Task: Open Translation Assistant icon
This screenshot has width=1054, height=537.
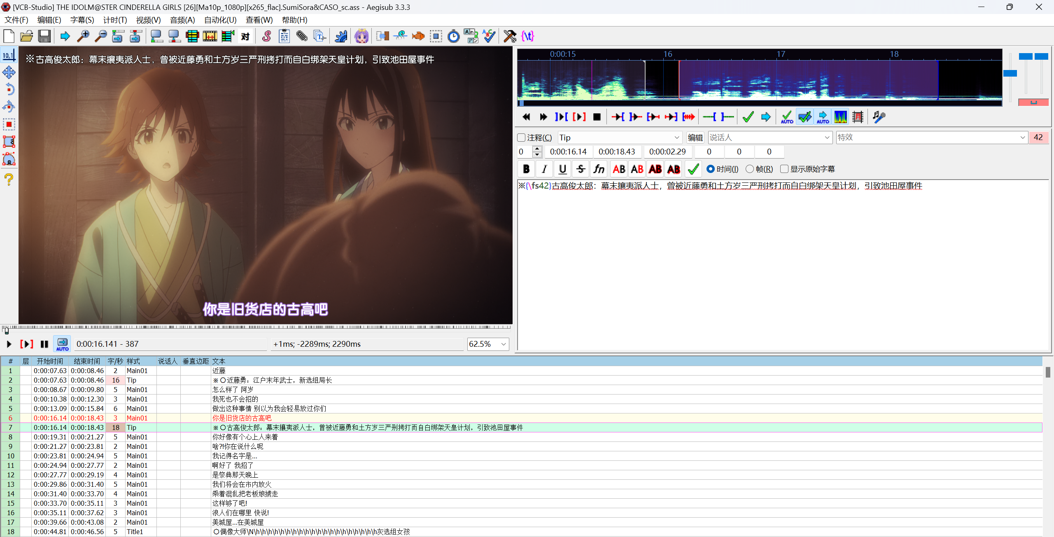Action: pos(471,36)
